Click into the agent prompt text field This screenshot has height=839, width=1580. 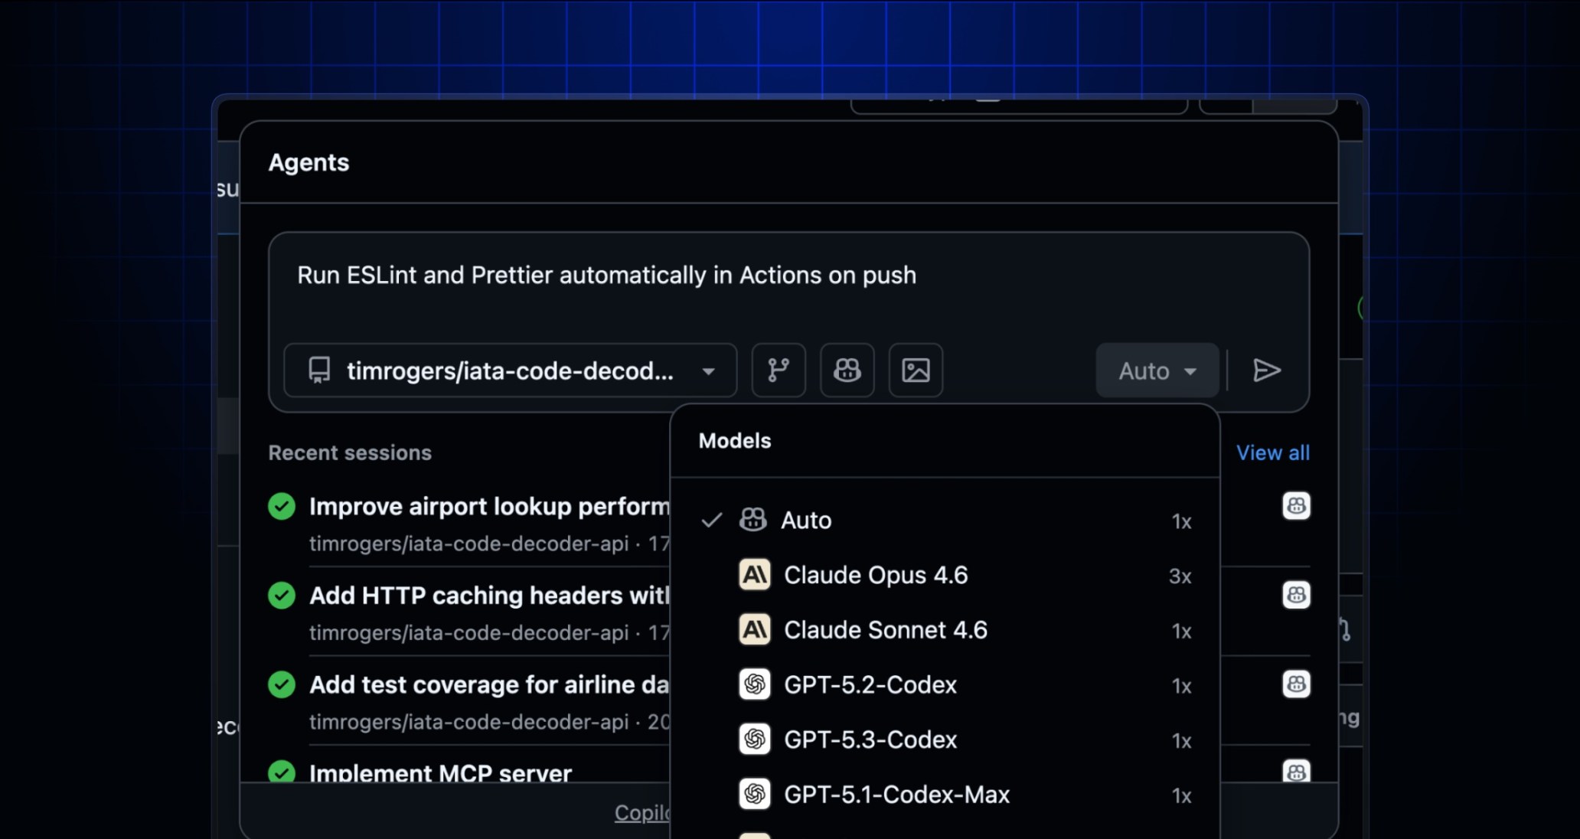pyautogui.click(x=788, y=287)
